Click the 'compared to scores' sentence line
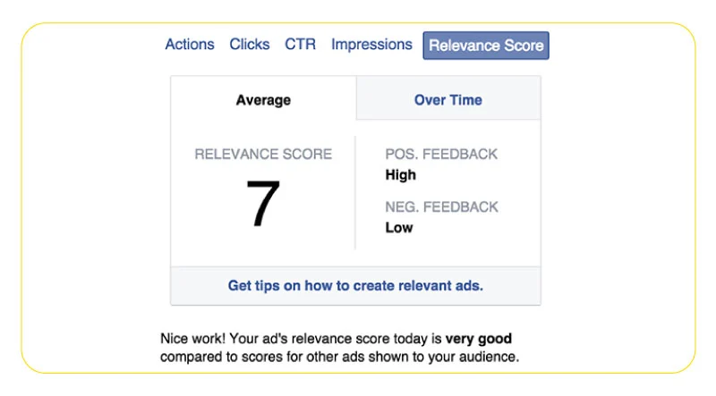Viewport: 716px width, 396px height. [x=339, y=357]
